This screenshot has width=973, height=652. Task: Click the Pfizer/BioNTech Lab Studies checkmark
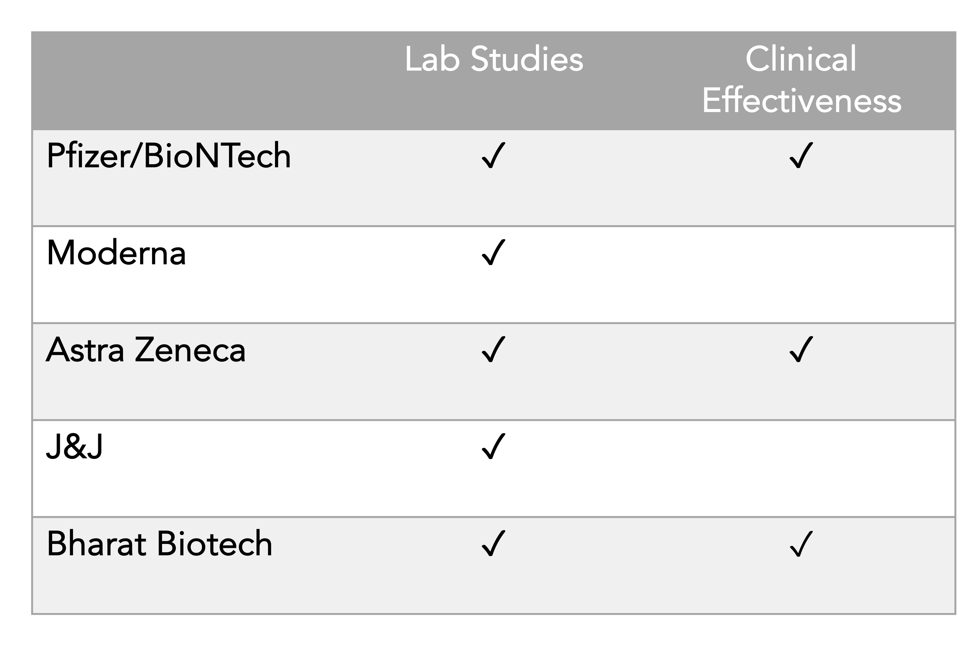pyautogui.click(x=493, y=156)
